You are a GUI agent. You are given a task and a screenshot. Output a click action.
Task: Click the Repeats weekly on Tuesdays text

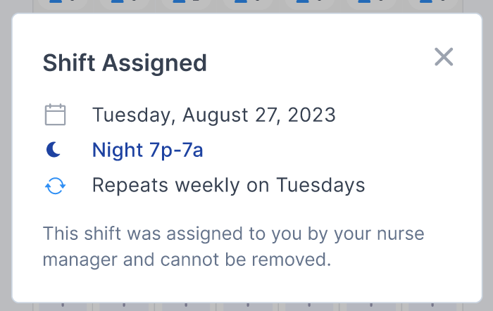click(229, 185)
